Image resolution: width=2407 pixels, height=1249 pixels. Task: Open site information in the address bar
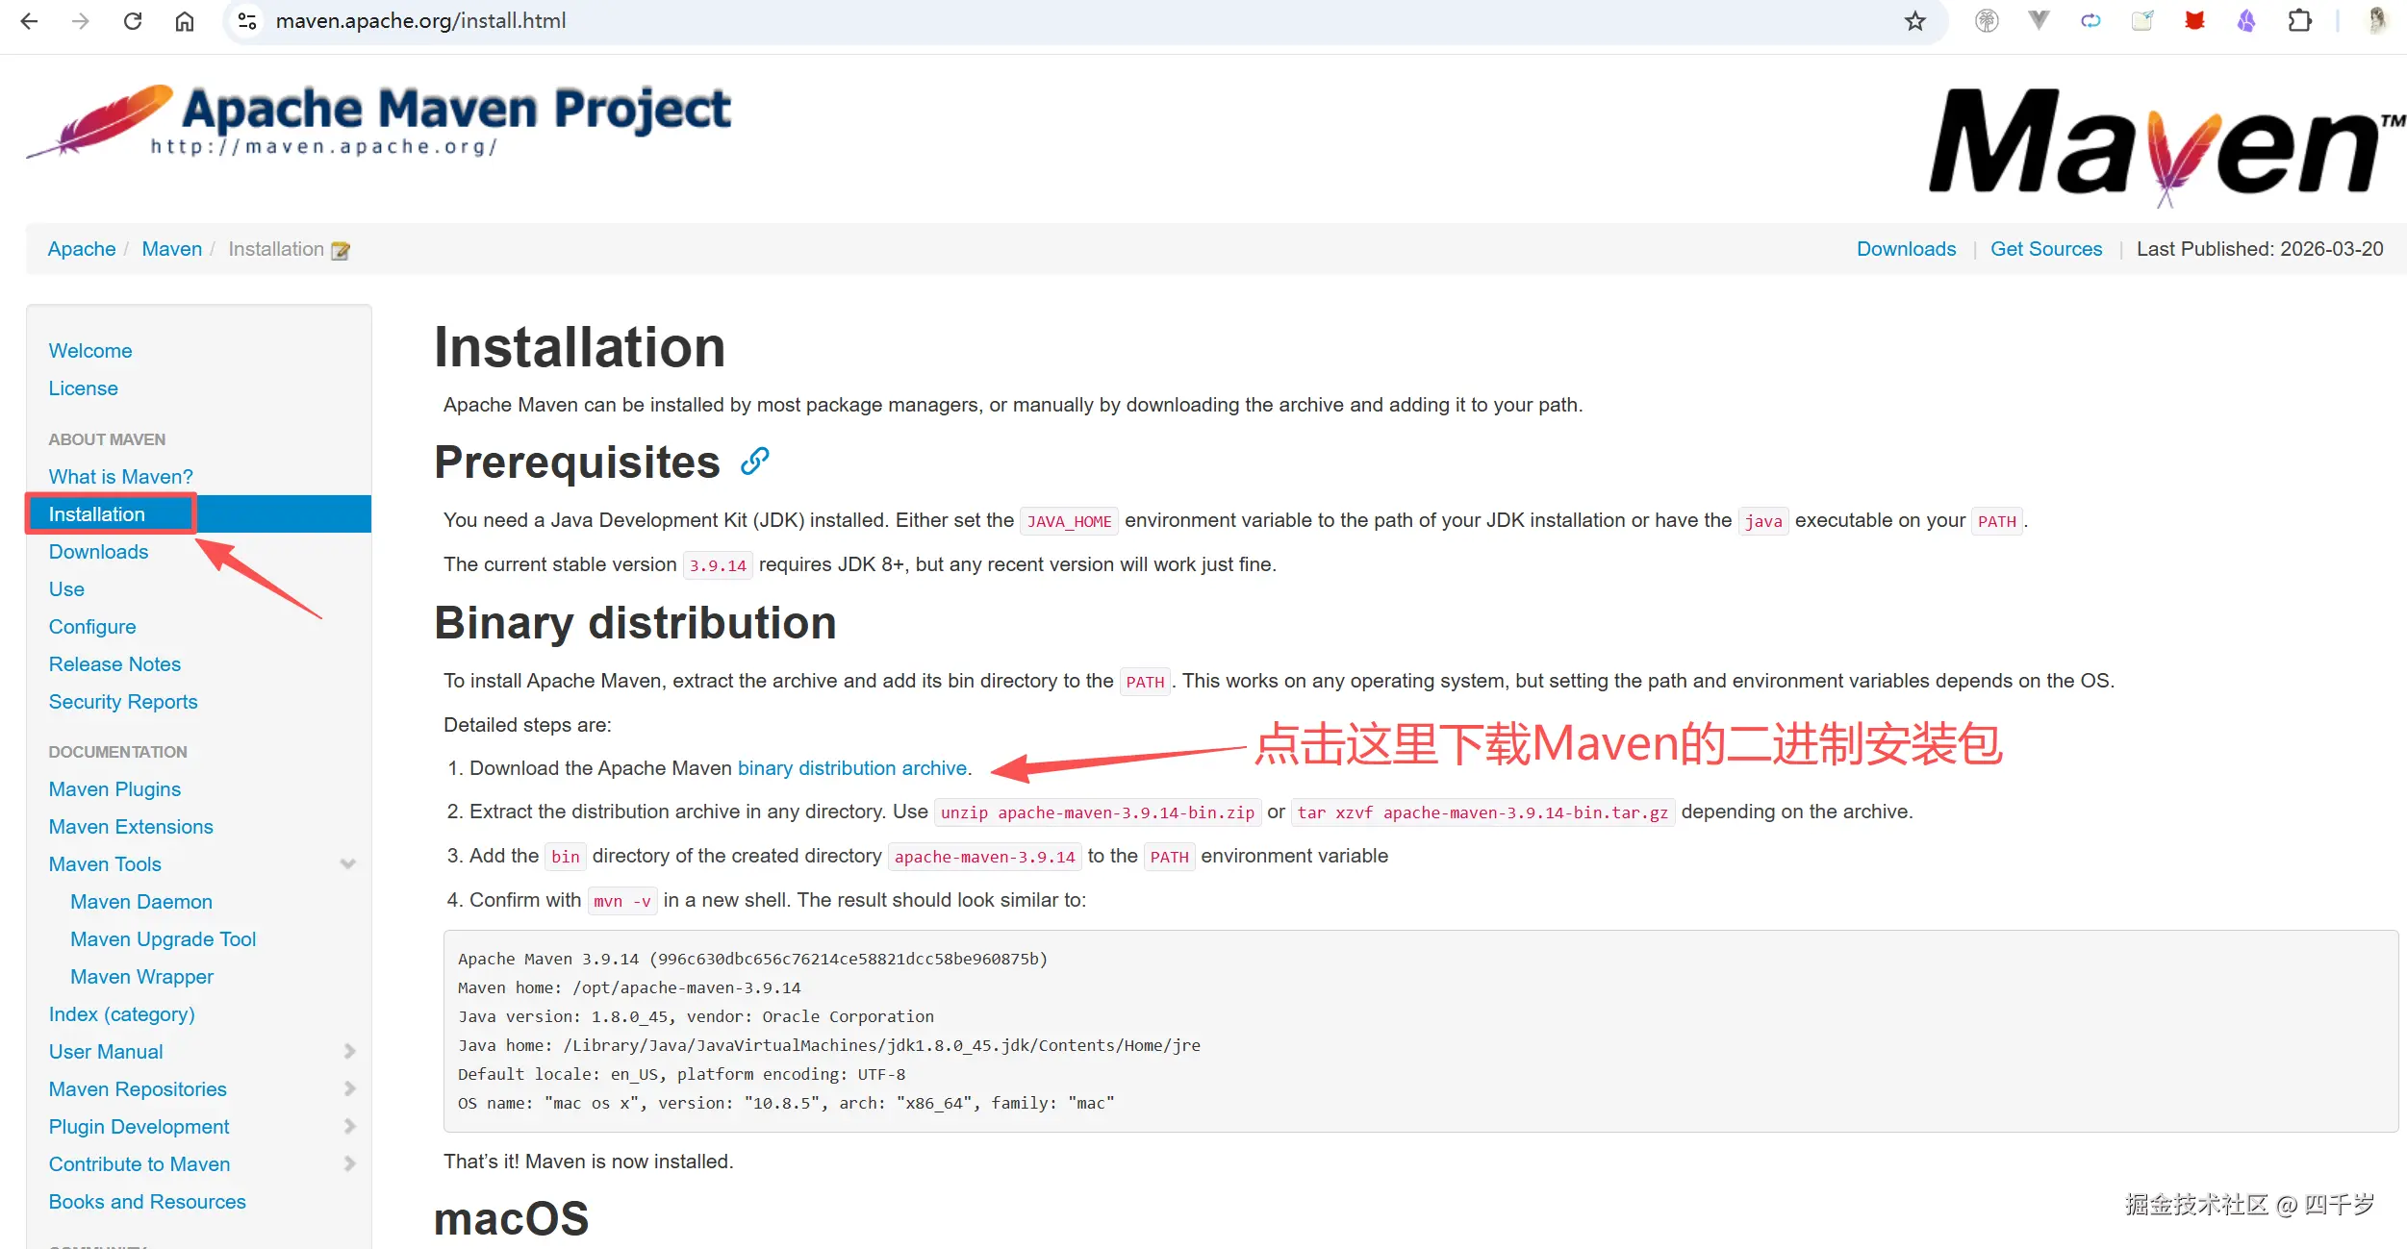coord(246,20)
